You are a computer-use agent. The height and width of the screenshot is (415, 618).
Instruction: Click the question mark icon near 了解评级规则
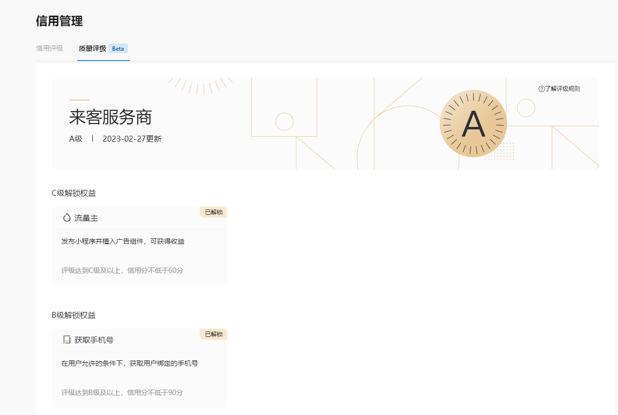[x=541, y=89]
